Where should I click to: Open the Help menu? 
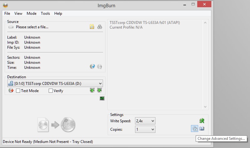click(x=58, y=14)
